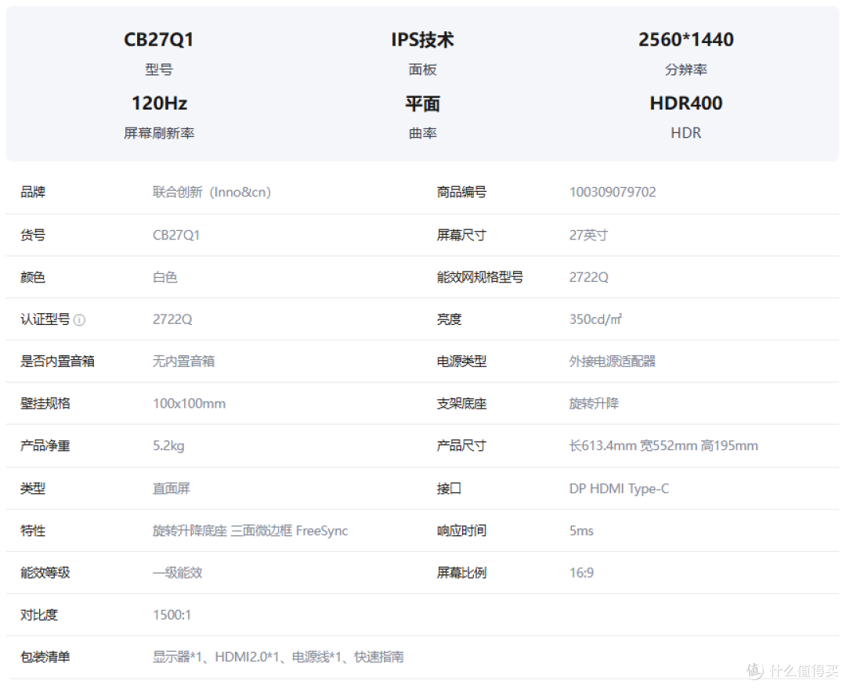Image resolution: width=846 pixels, height=688 pixels.
Task: Click the 产品尺寸 label
Action: (x=461, y=445)
